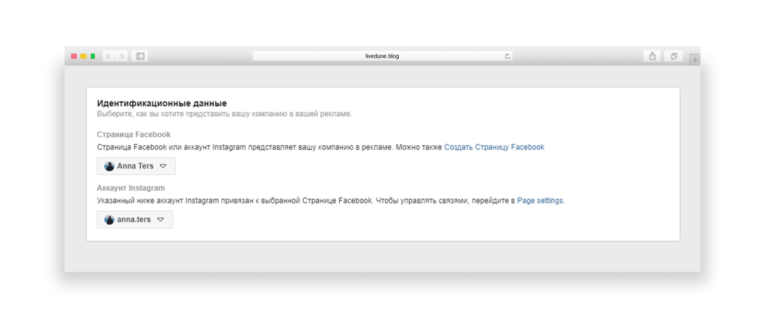Toggle the browser sidebar icon

140,56
